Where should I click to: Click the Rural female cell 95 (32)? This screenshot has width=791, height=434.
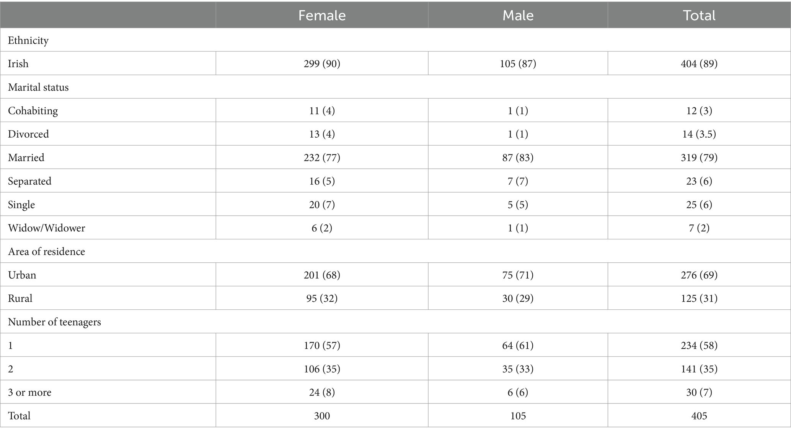click(322, 299)
